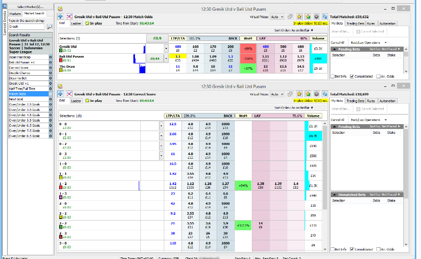
Task: Collapse the Current Events side panel arrow
Action: pyautogui.click(x=5, y=6)
